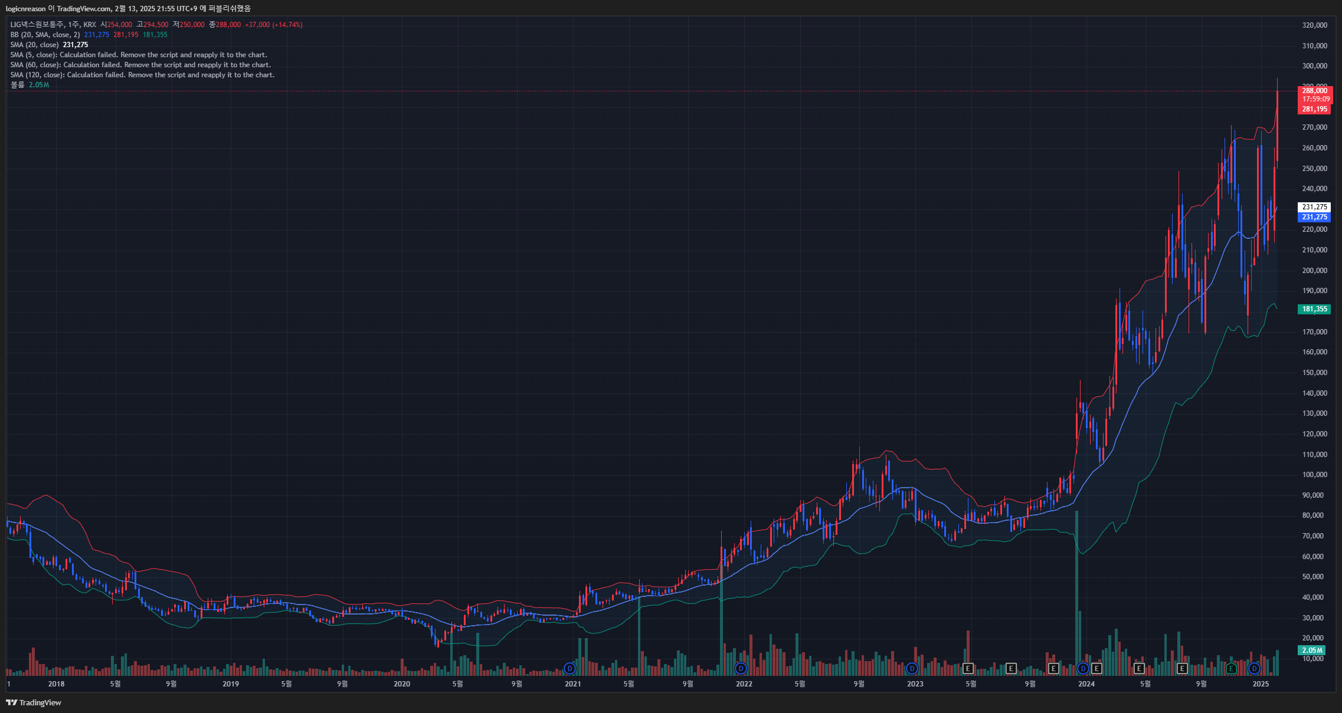
Task: Click the green 181,355 lower band label
Action: pos(1314,309)
